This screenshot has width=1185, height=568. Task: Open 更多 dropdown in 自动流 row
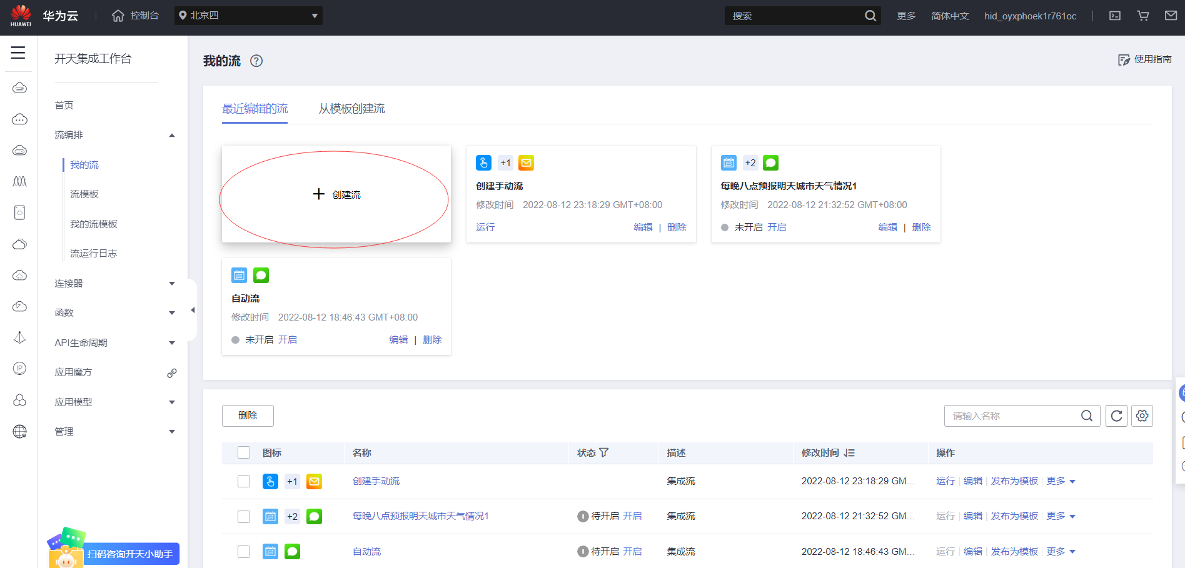click(1061, 551)
